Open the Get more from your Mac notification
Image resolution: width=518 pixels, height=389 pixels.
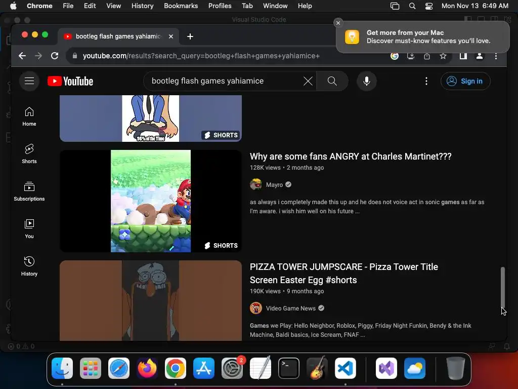[x=423, y=36]
